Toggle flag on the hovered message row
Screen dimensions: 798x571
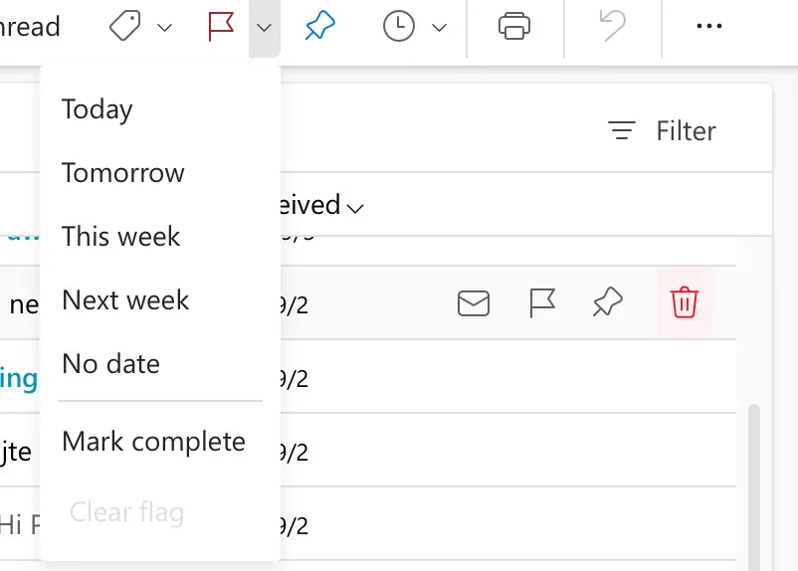pos(541,302)
